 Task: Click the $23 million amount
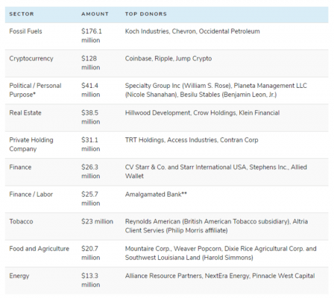pyautogui.click(x=97, y=221)
